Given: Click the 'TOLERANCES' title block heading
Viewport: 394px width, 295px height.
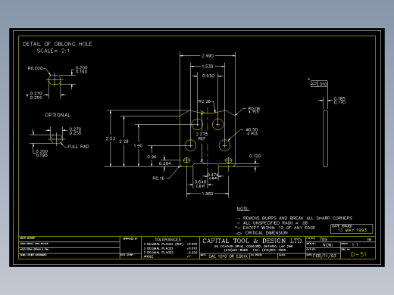Looking at the screenshot, I should coord(168,240).
